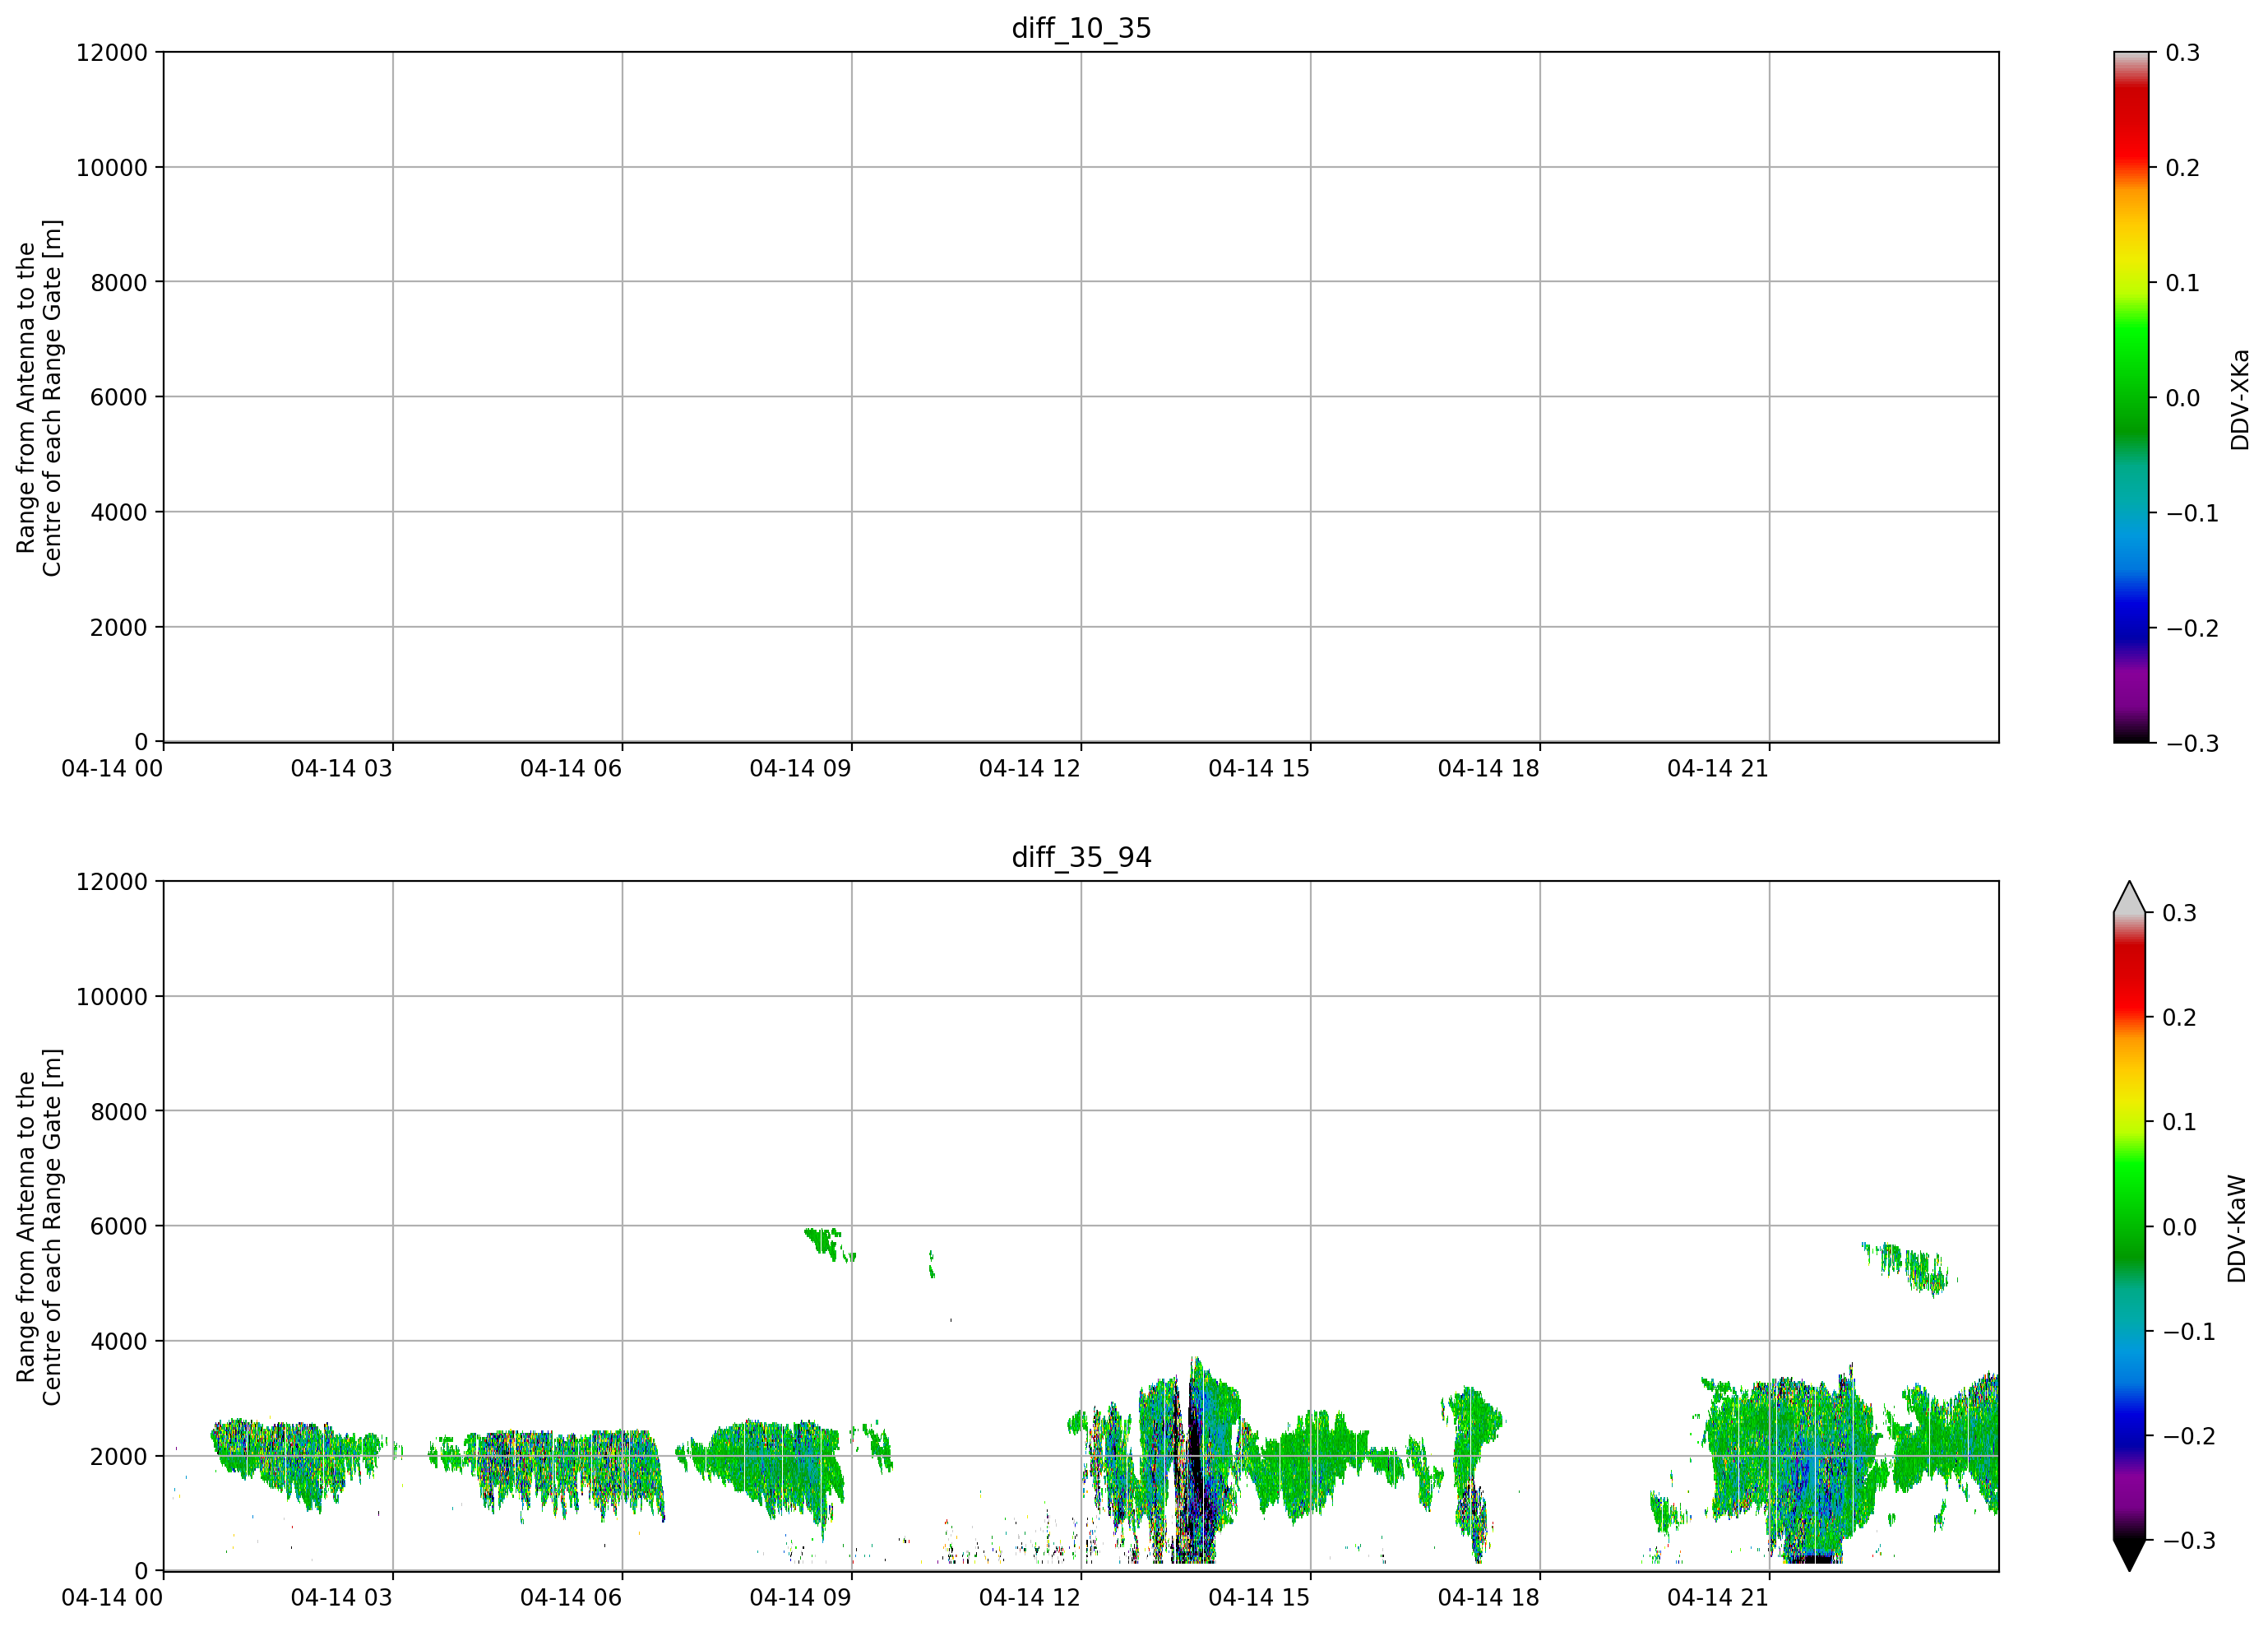Viewport: 2268px width, 1627px height.
Task: Click the 0.2 tick on DDV-KaW colorbar
Action: tap(2180, 1017)
